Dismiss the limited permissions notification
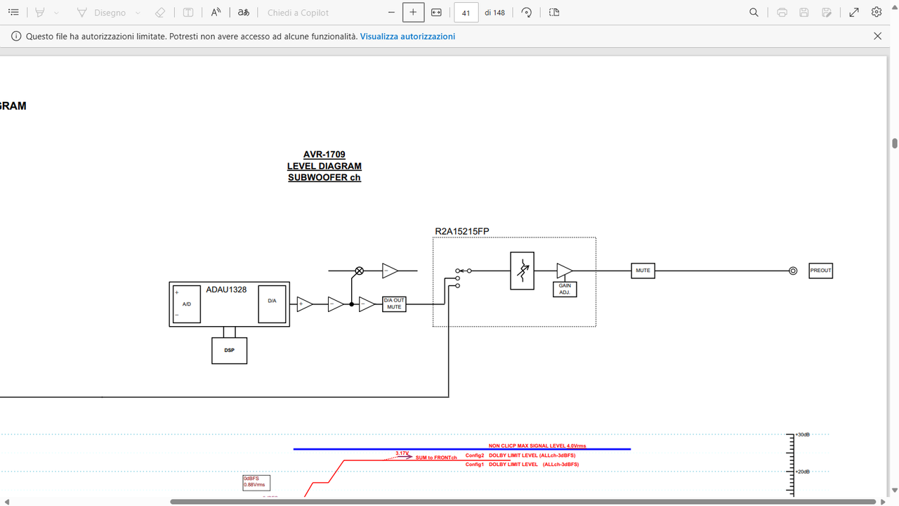 click(x=877, y=36)
